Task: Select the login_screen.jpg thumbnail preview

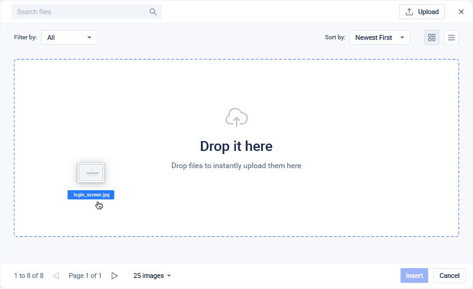Action: pyautogui.click(x=91, y=172)
